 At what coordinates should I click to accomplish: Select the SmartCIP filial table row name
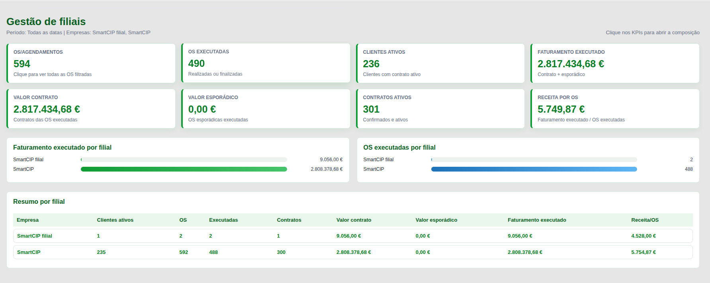click(35, 236)
